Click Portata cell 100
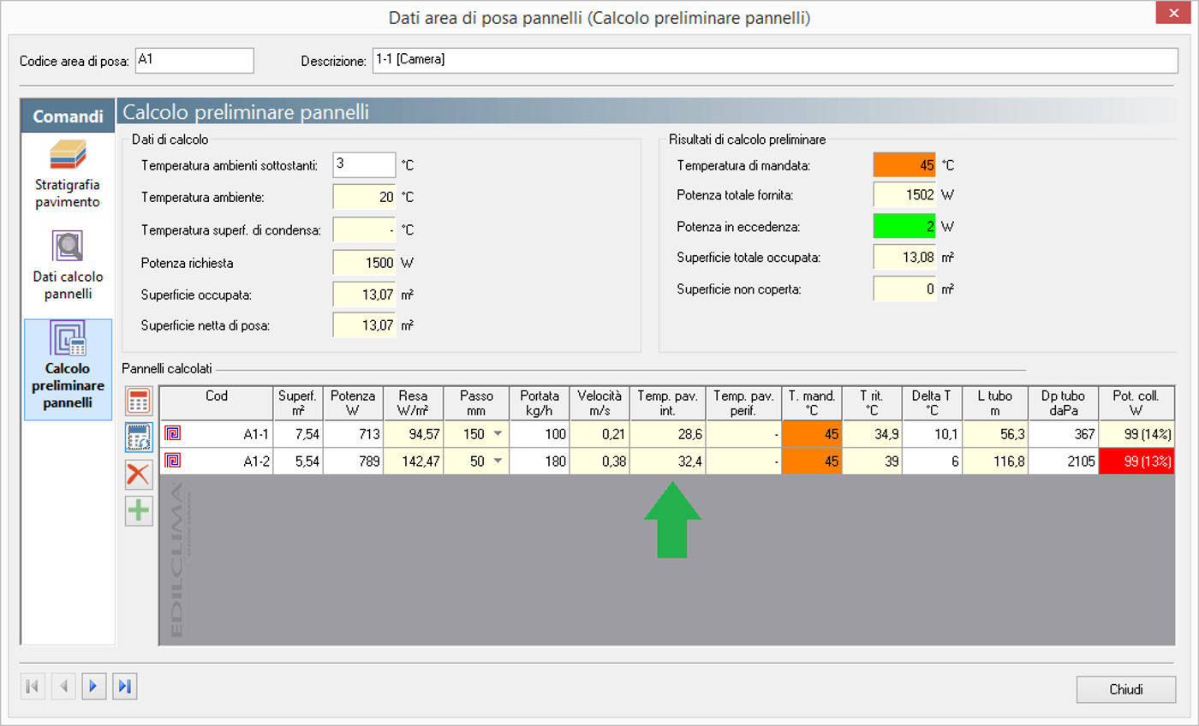Viewport: 1199px width, 726px height. tap(540, 435)
